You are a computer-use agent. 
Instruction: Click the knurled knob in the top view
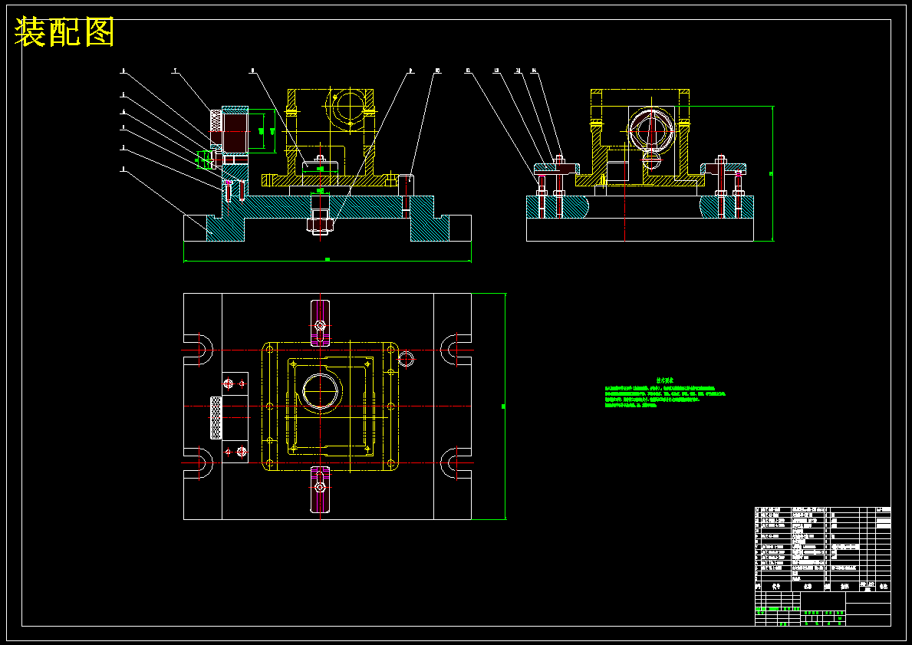point(216,417)
